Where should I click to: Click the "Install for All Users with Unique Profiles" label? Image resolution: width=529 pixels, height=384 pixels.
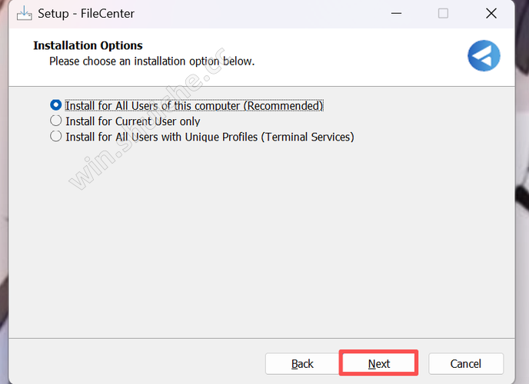coord(209,137)
